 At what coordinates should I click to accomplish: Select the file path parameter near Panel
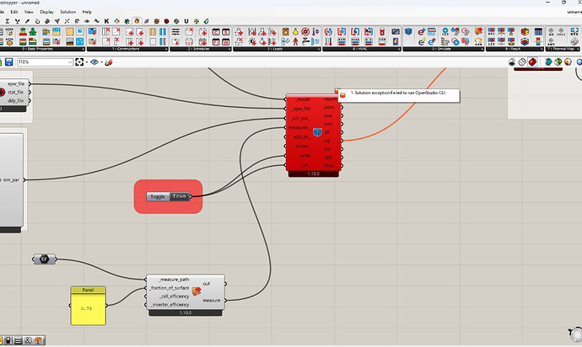(x=44, y=259)
